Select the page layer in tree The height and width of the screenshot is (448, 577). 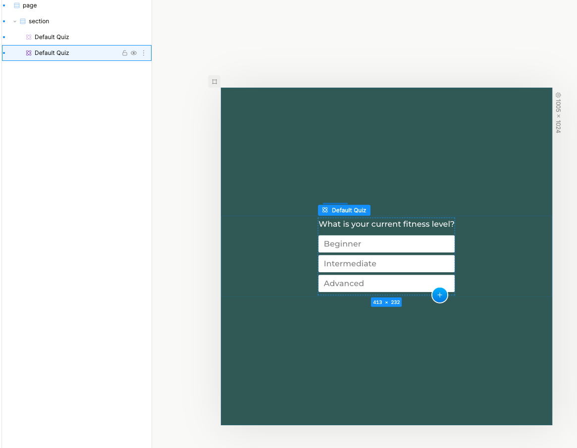coord(30,5)
